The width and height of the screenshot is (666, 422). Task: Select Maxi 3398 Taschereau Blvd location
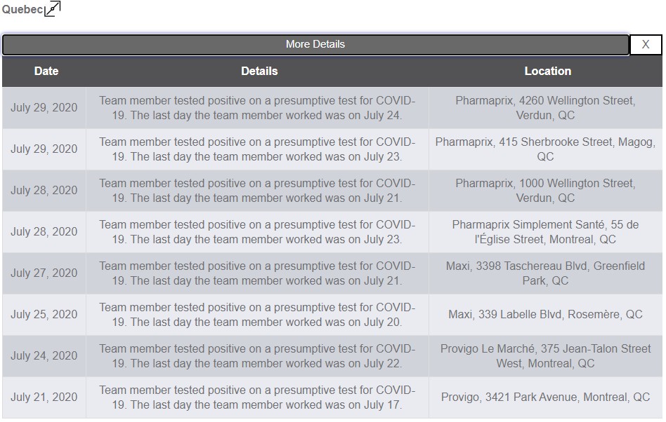point(545,273)
